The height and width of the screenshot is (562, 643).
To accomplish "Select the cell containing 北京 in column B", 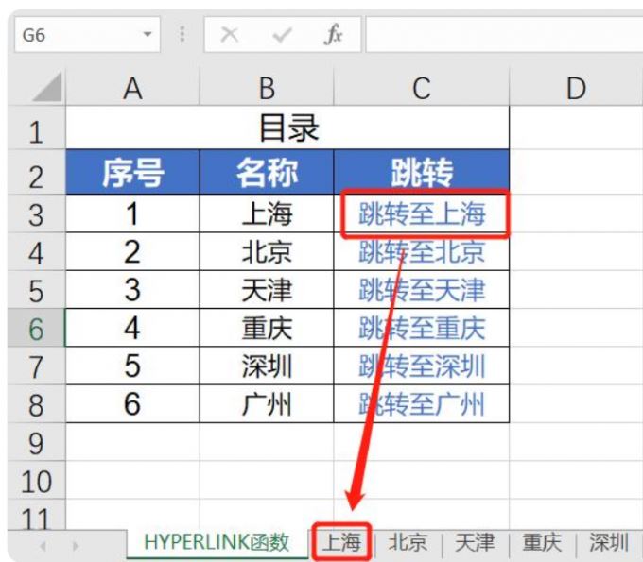I will point(267,251).
